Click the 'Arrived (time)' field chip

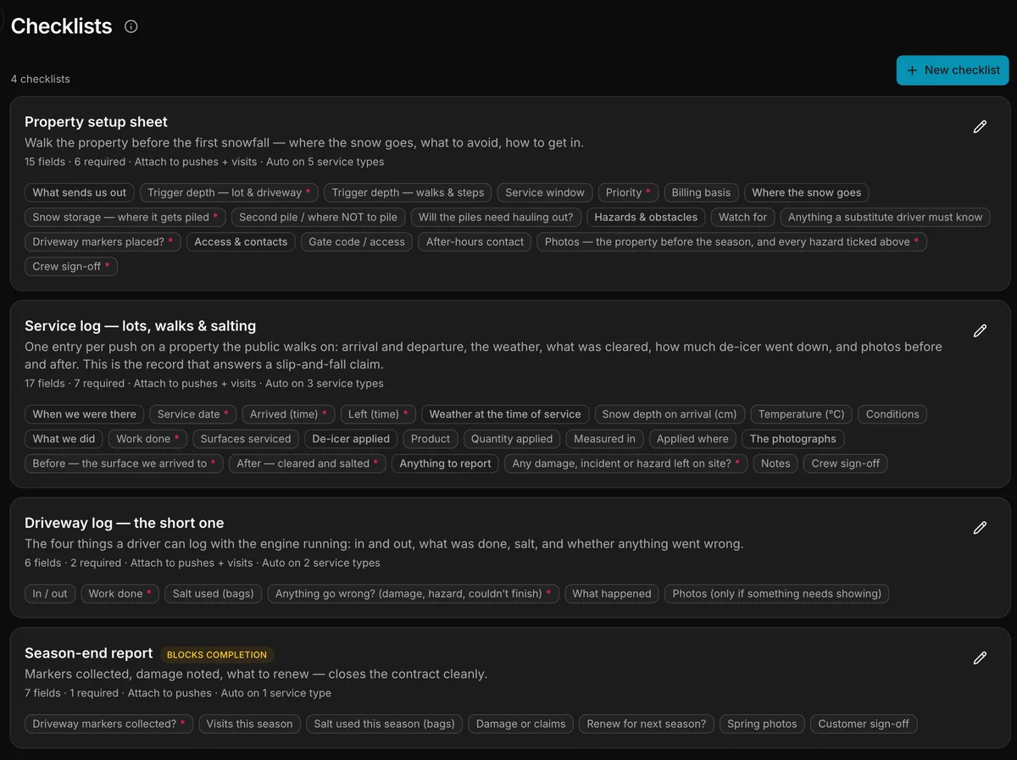click(288, 414)
